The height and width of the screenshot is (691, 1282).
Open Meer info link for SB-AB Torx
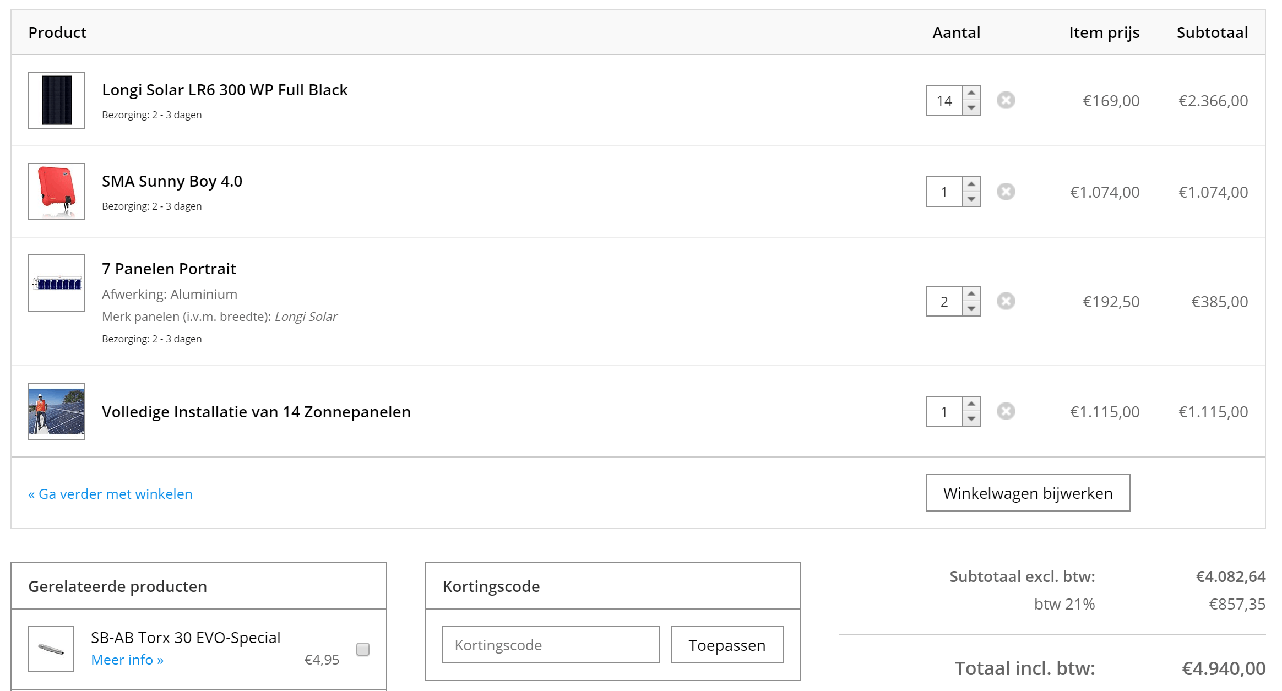tap(127, 660)
